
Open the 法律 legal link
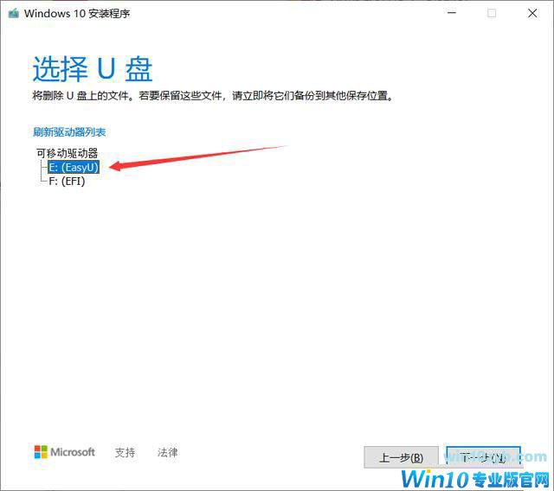pos(167,452)
